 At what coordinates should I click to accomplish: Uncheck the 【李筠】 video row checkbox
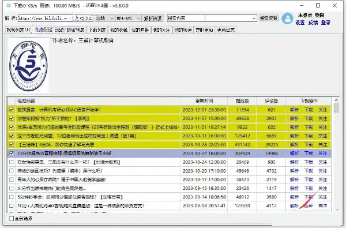[12, 118]
